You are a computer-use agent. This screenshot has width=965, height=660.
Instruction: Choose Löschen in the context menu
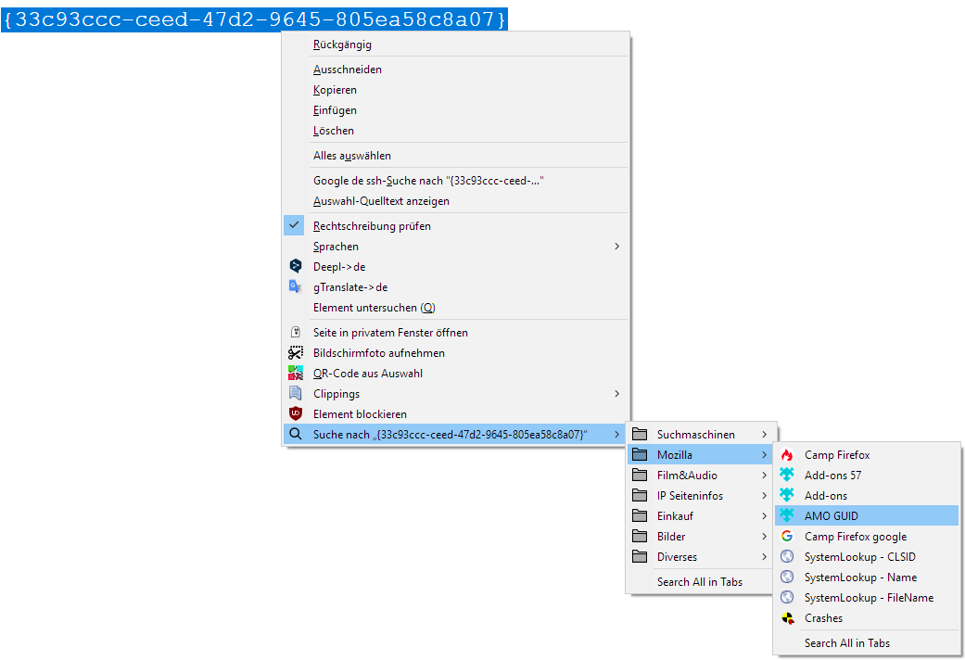click(456, 130)
